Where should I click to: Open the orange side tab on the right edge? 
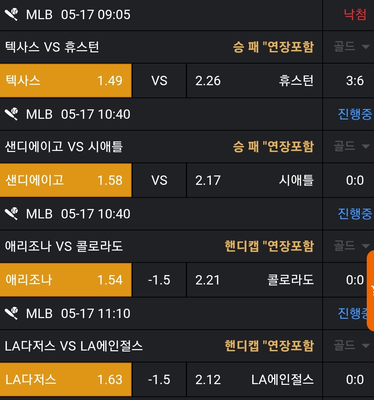370,291
